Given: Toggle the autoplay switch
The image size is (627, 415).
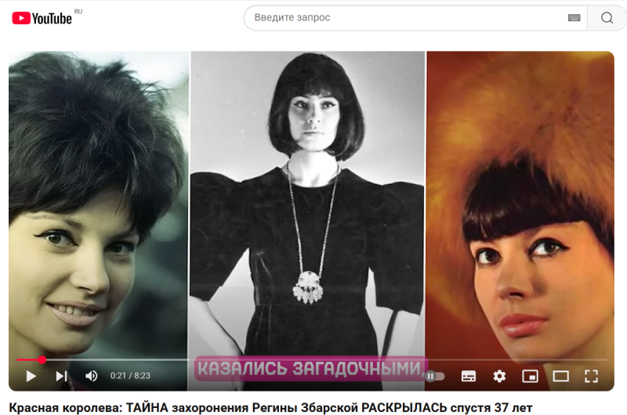Looking at the screenshot, I should (435, 376).
